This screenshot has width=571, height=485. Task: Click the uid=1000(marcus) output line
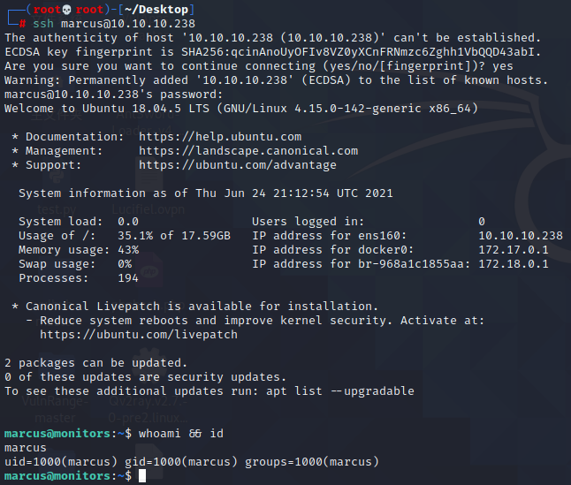(x=192, y=462)
